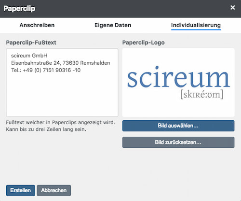Viewport: 241px width, 201px height.
Task: Reset the logo with 'Bild zurücksetzen...'
Action: 178,142
